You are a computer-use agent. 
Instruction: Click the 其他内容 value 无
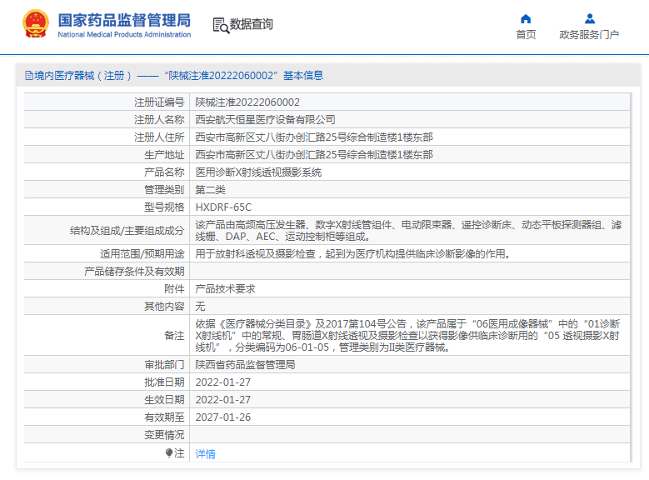point(200,306)
